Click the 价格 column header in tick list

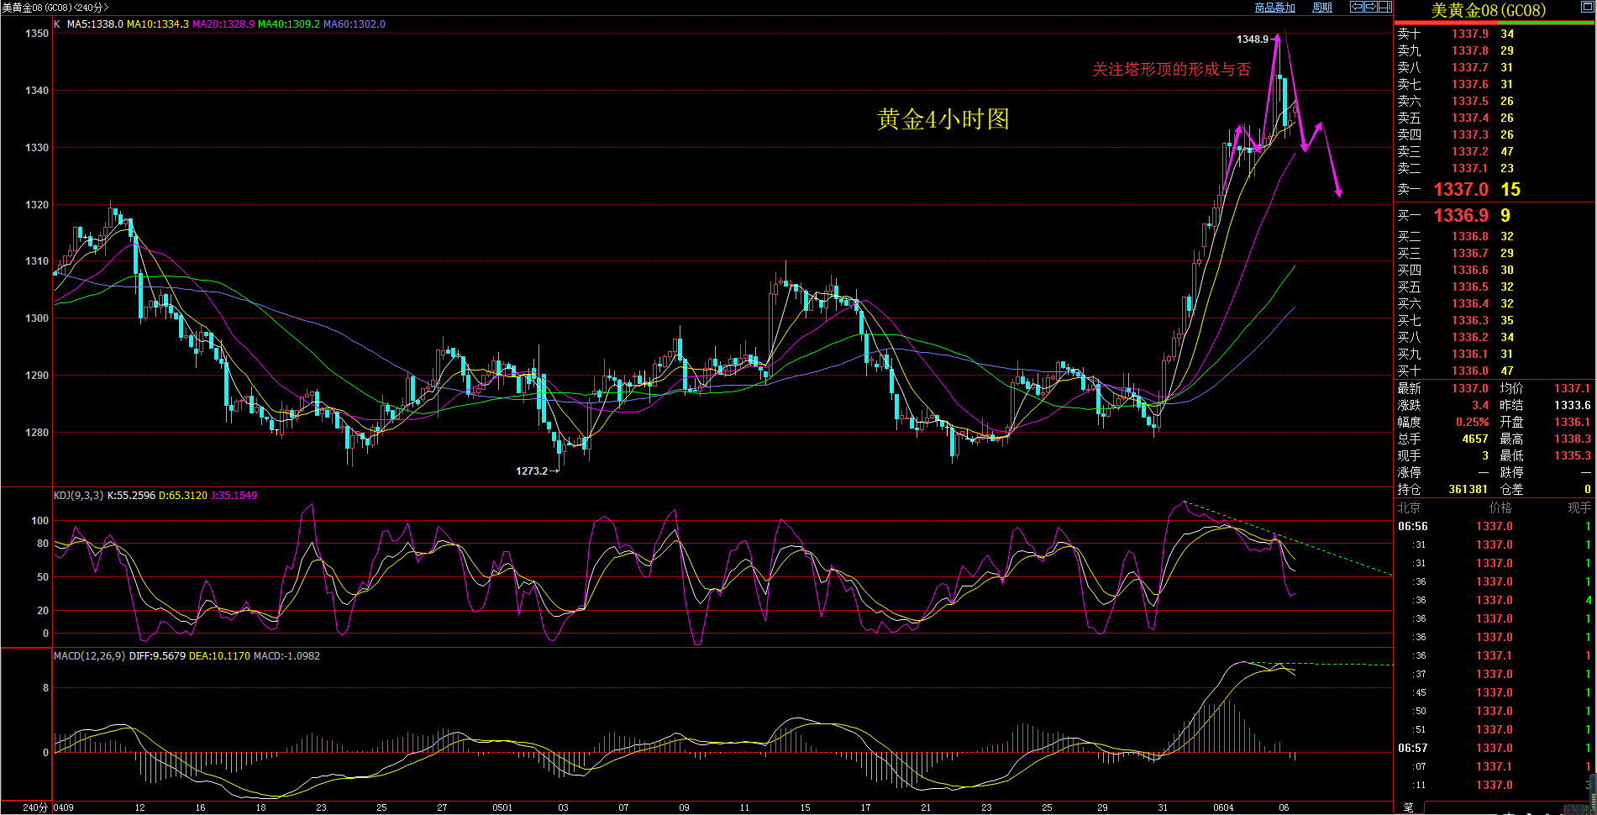(1500, 507)
